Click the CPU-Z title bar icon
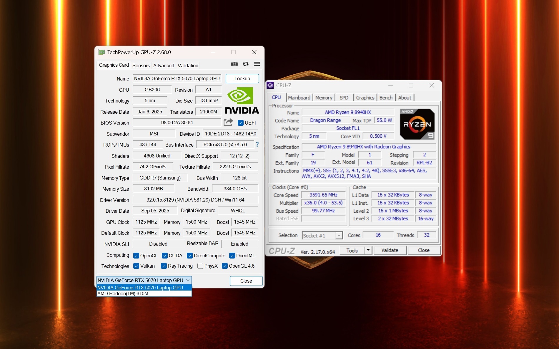Viewport: 559px width, 349px height. point(270,85)
